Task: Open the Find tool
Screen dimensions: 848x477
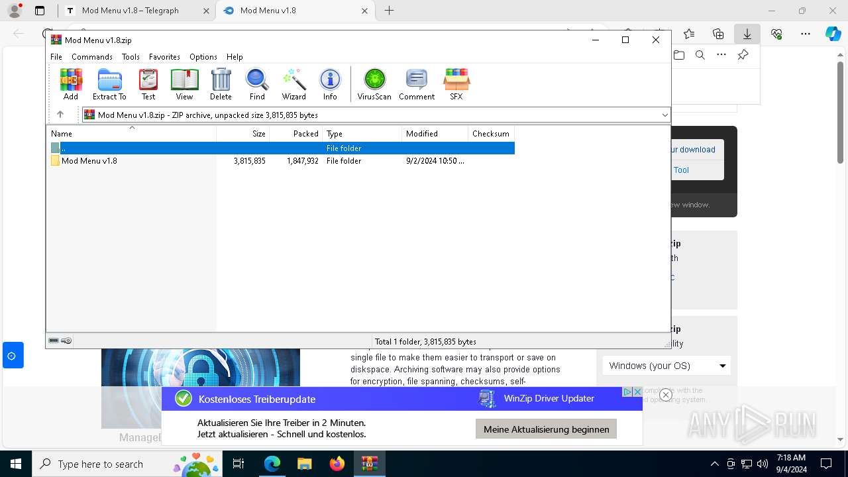Action: 257,84
